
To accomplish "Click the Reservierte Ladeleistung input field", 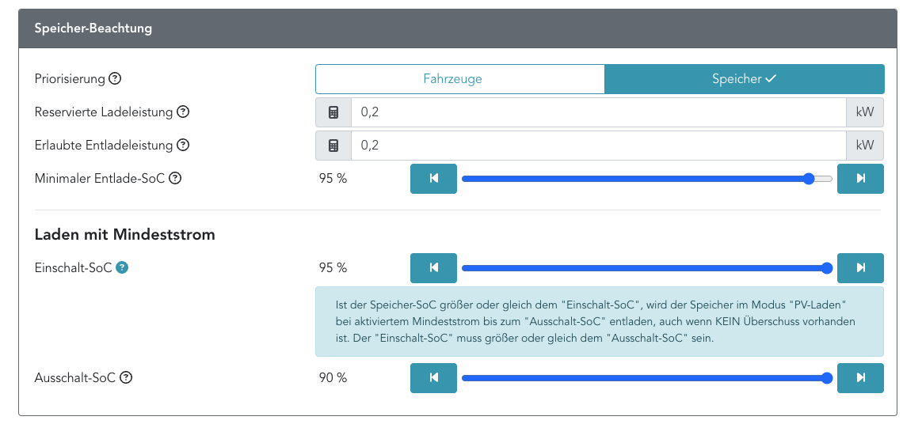I will 598,112.
